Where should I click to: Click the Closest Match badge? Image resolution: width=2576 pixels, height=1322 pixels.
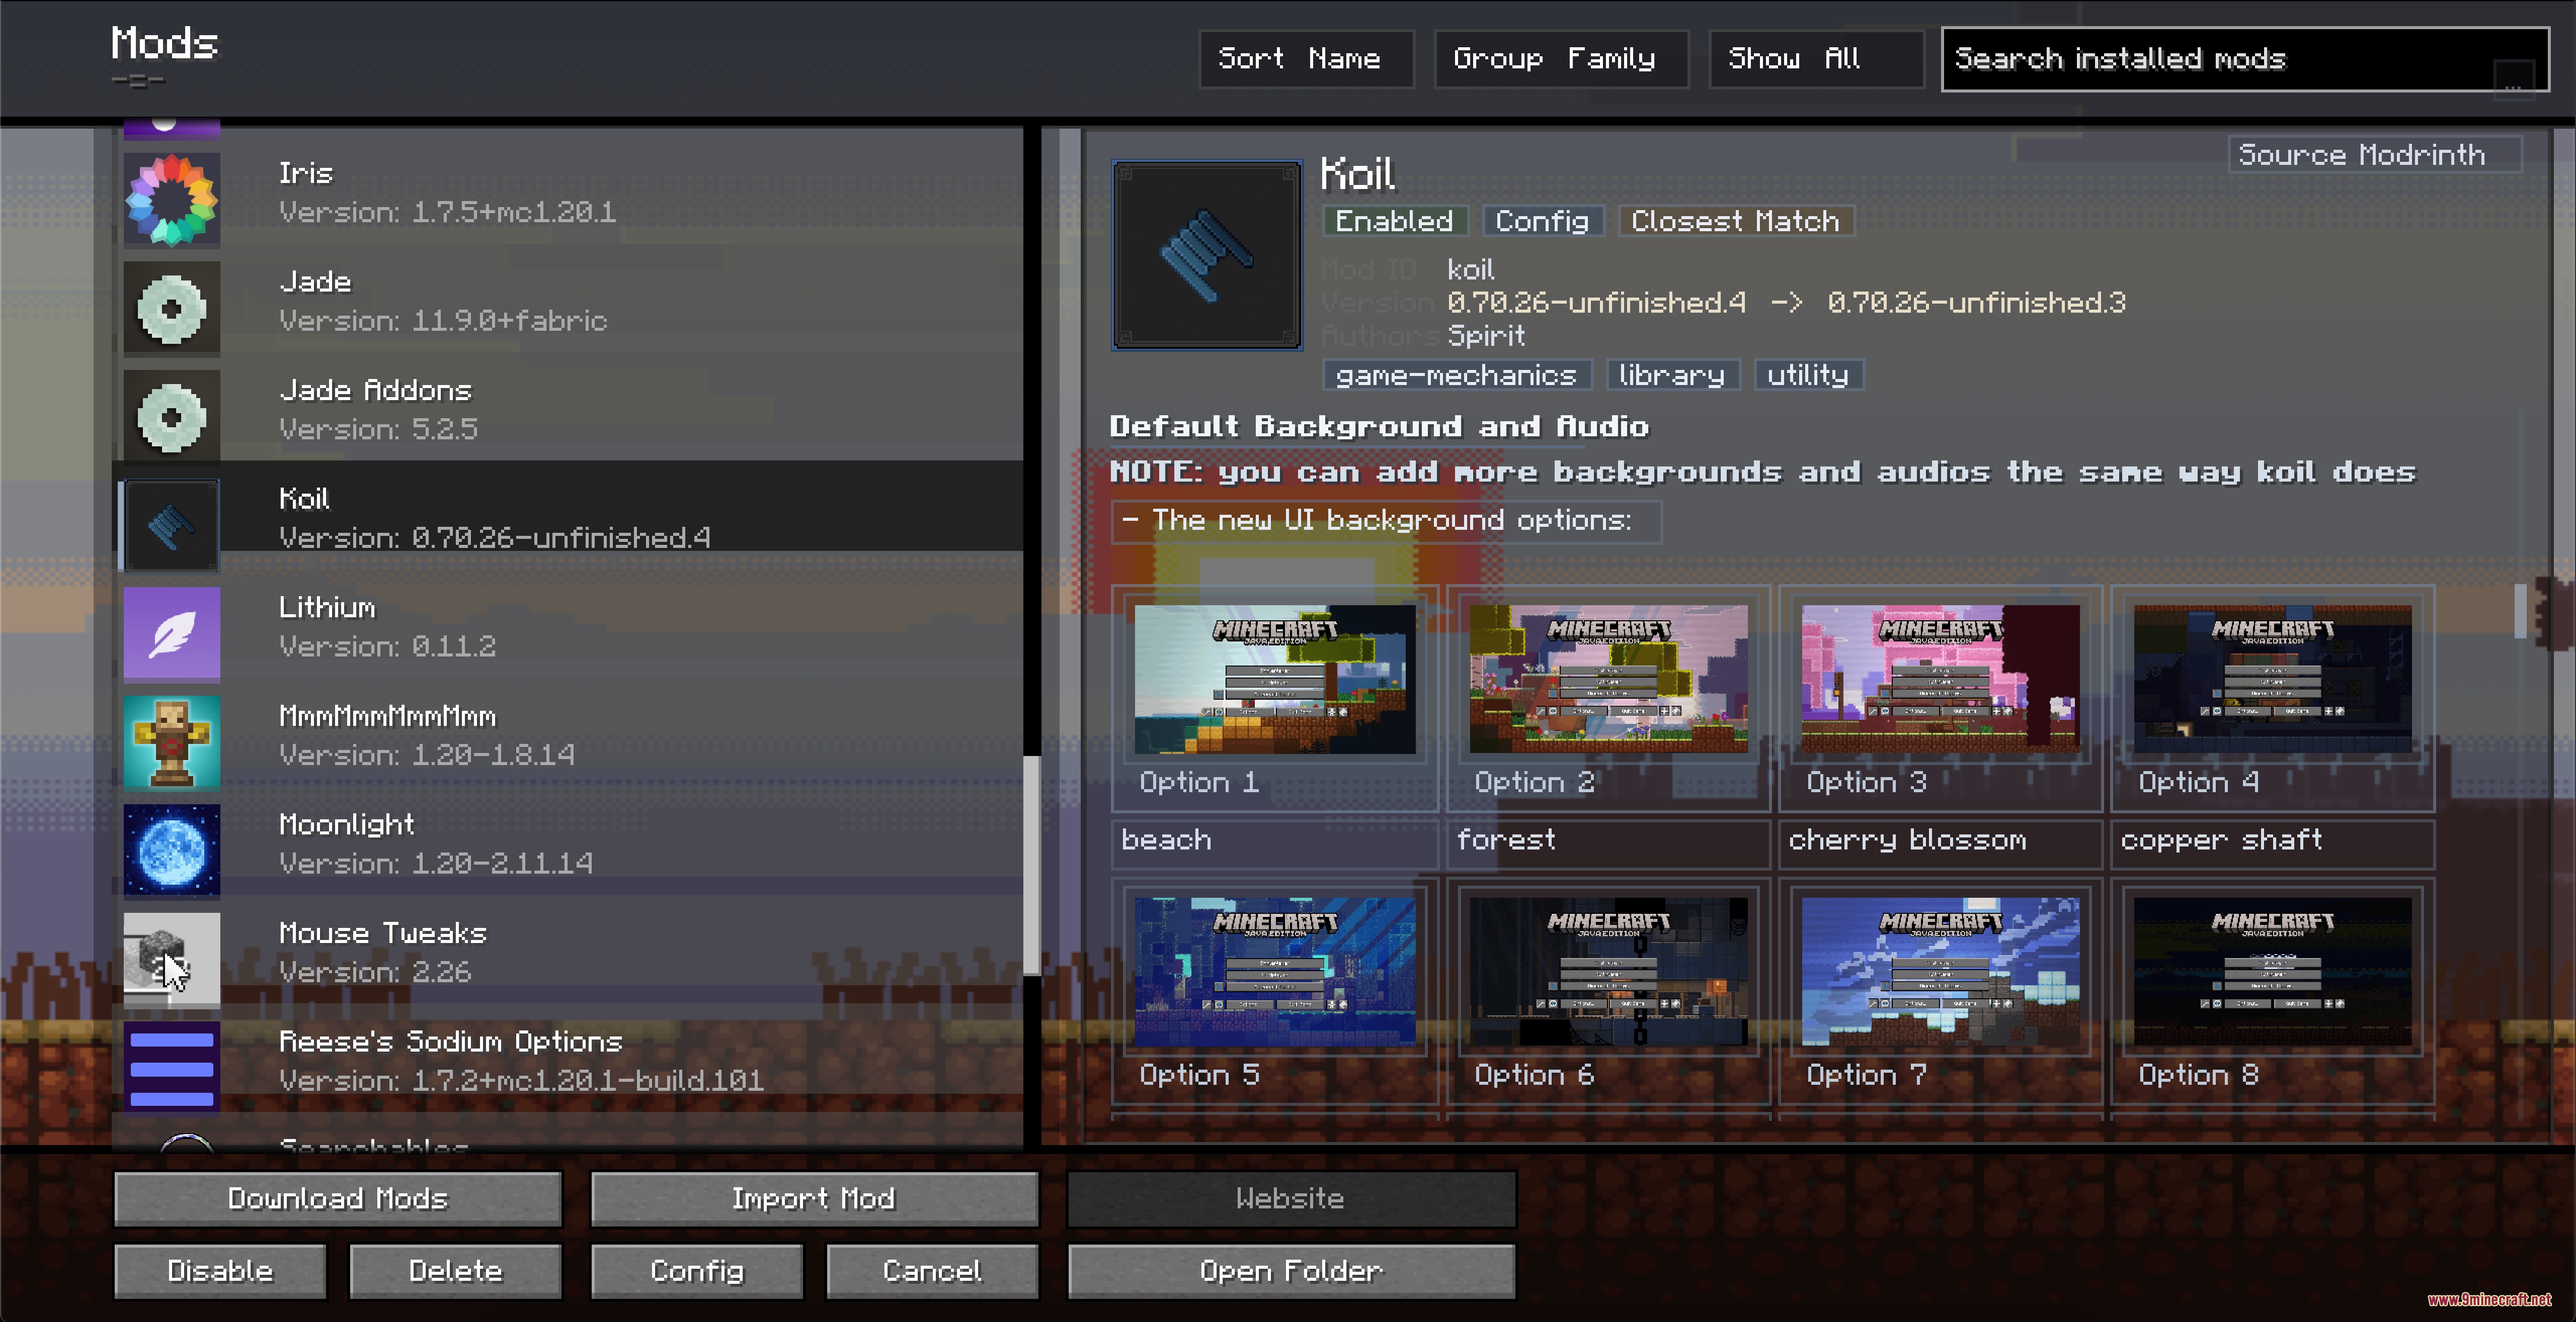(1735, 221)
